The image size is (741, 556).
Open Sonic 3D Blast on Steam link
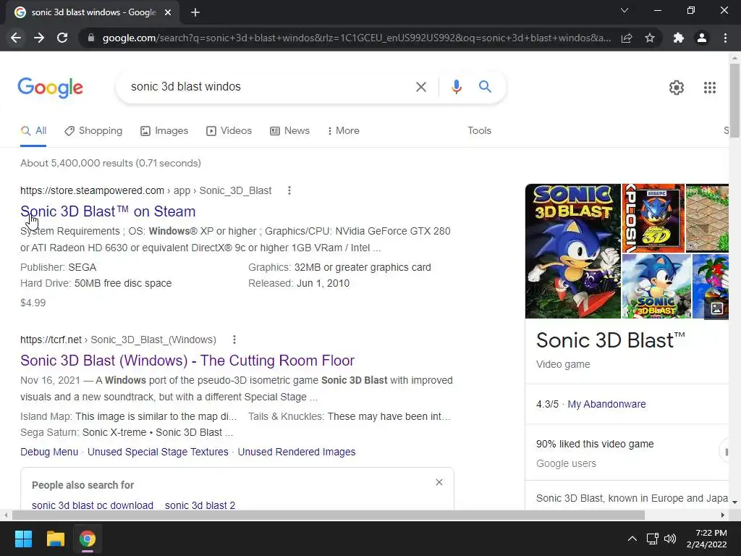[108, 211]
